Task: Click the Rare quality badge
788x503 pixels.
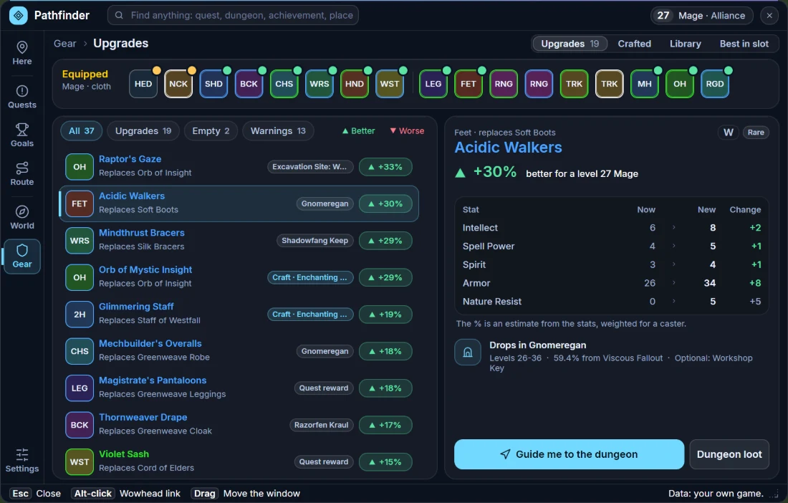Action: 755,132
